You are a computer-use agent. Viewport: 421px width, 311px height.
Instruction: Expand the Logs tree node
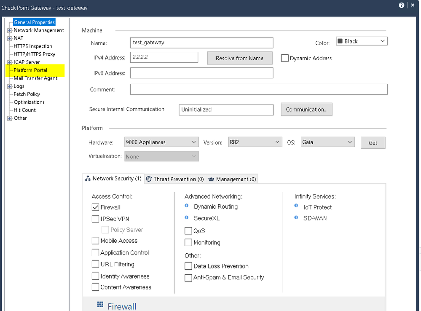[x=10, y=86]
